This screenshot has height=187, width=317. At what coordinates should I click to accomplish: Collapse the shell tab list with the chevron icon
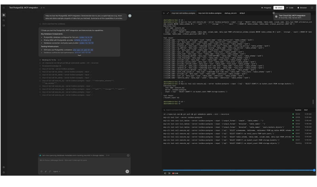click(x=164, y=13)
